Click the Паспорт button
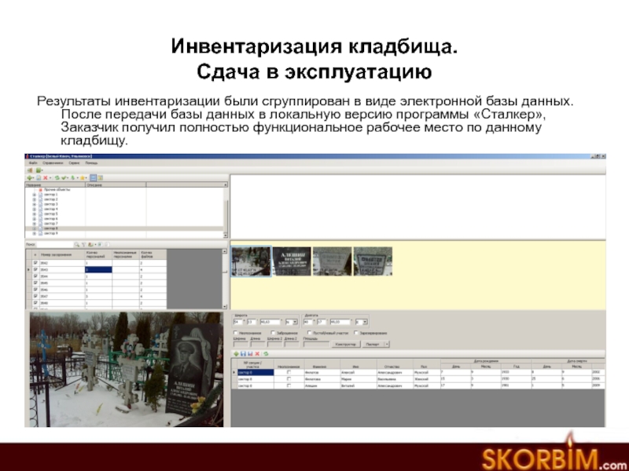The height and width of the screenshot is (471, 629). pyautogui.click(x=373, y=345)
